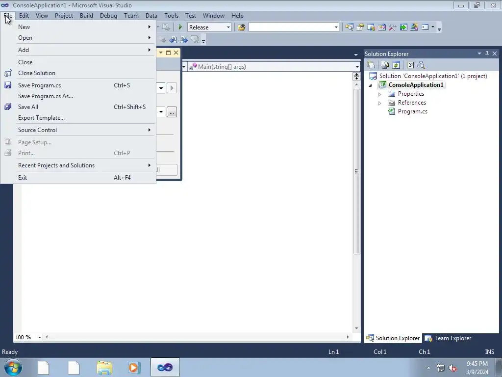Expand the References node in Solution Explorer
The width and height of the screenshot is (502, 377).
380,103
